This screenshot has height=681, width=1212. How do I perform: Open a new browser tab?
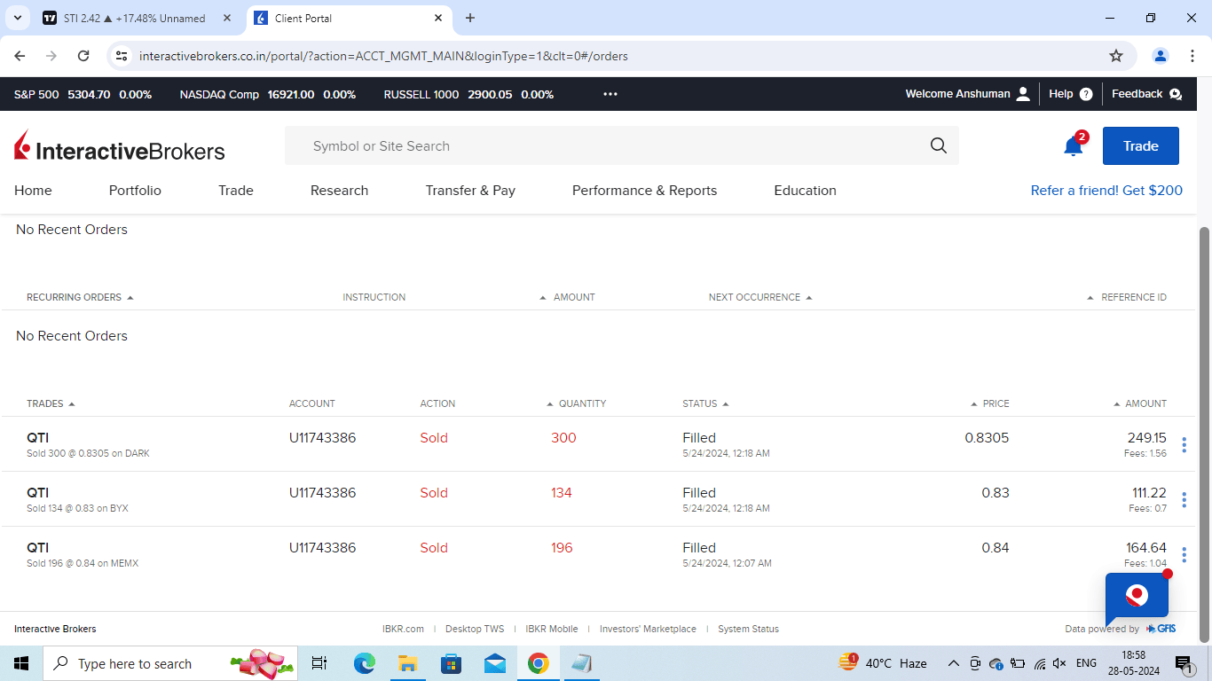(470, 18)
